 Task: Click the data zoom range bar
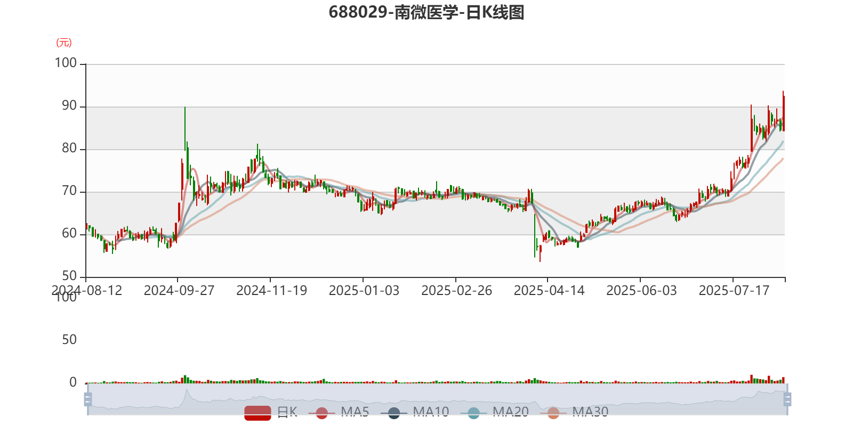point(437,399)
